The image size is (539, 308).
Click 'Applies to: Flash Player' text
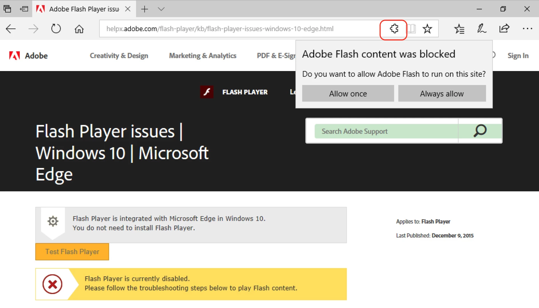coord(423,222)
